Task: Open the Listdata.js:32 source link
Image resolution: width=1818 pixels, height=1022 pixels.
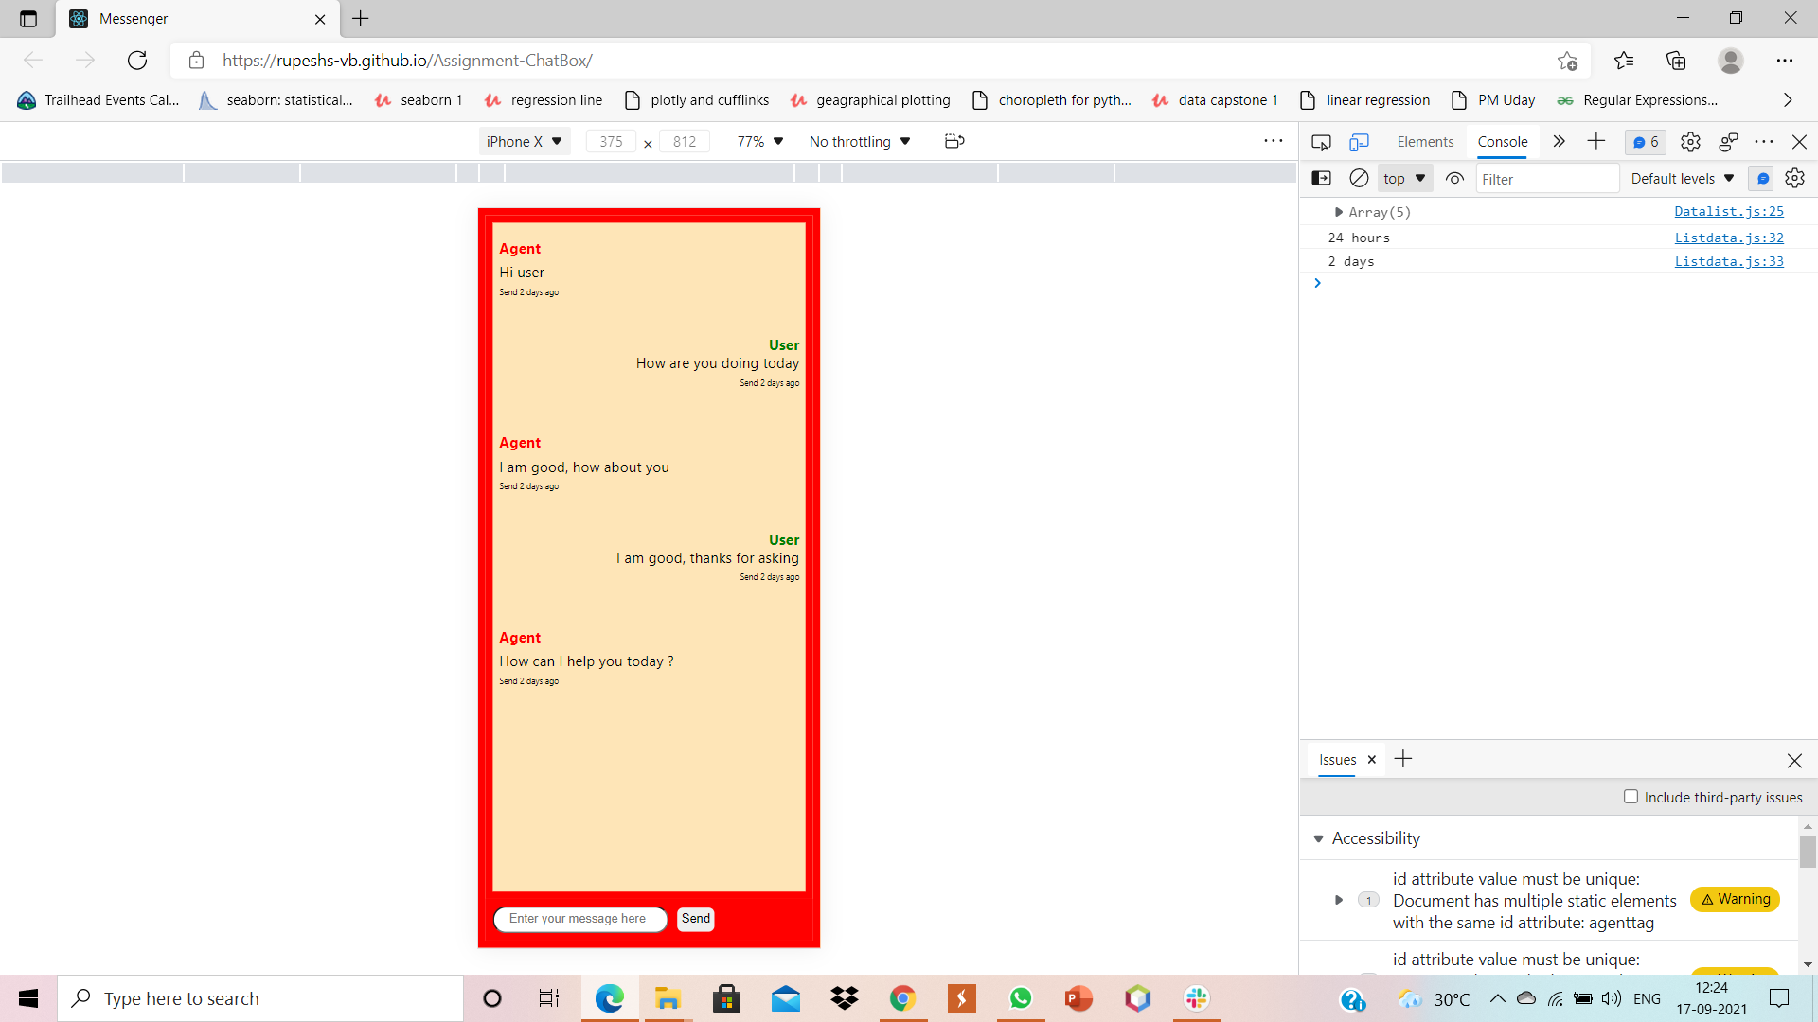Action: click(1728, 238)
